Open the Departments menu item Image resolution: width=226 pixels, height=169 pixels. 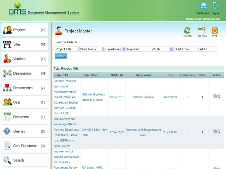(x=25, y=88)
